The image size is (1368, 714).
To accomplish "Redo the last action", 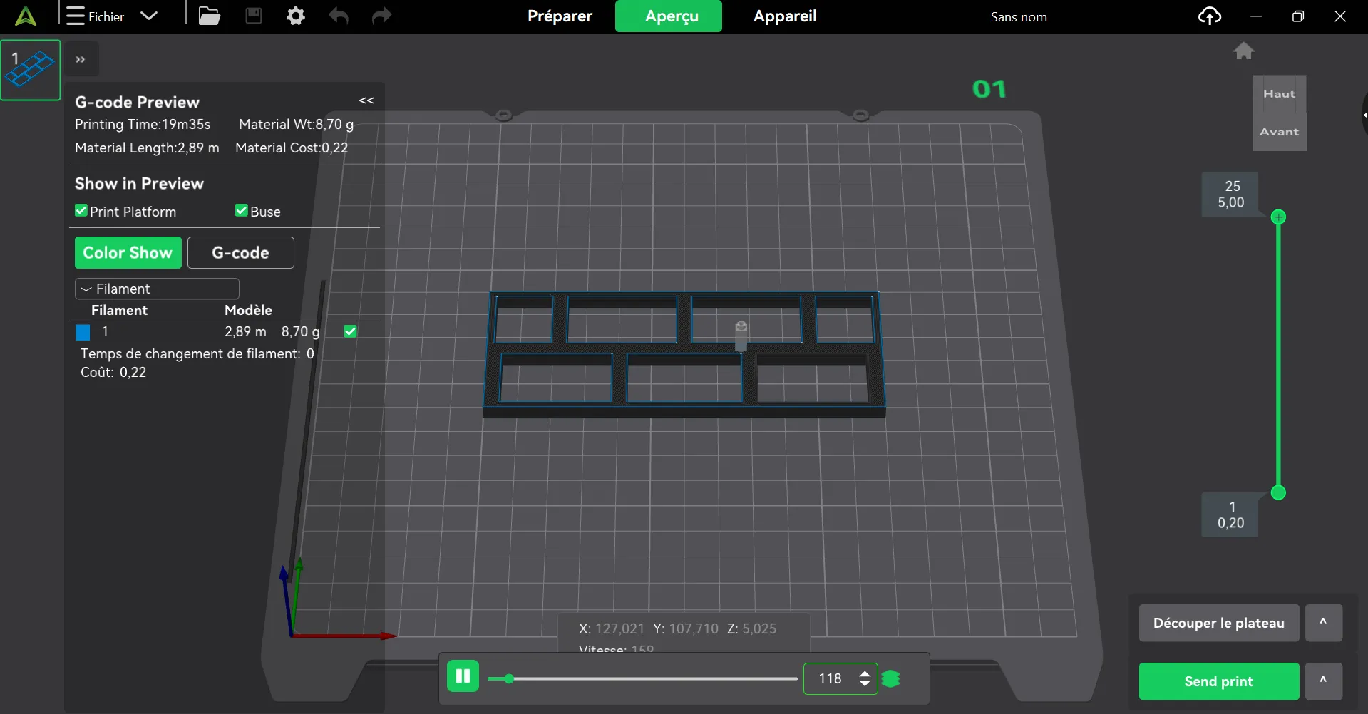I will [x=381, y=16].
